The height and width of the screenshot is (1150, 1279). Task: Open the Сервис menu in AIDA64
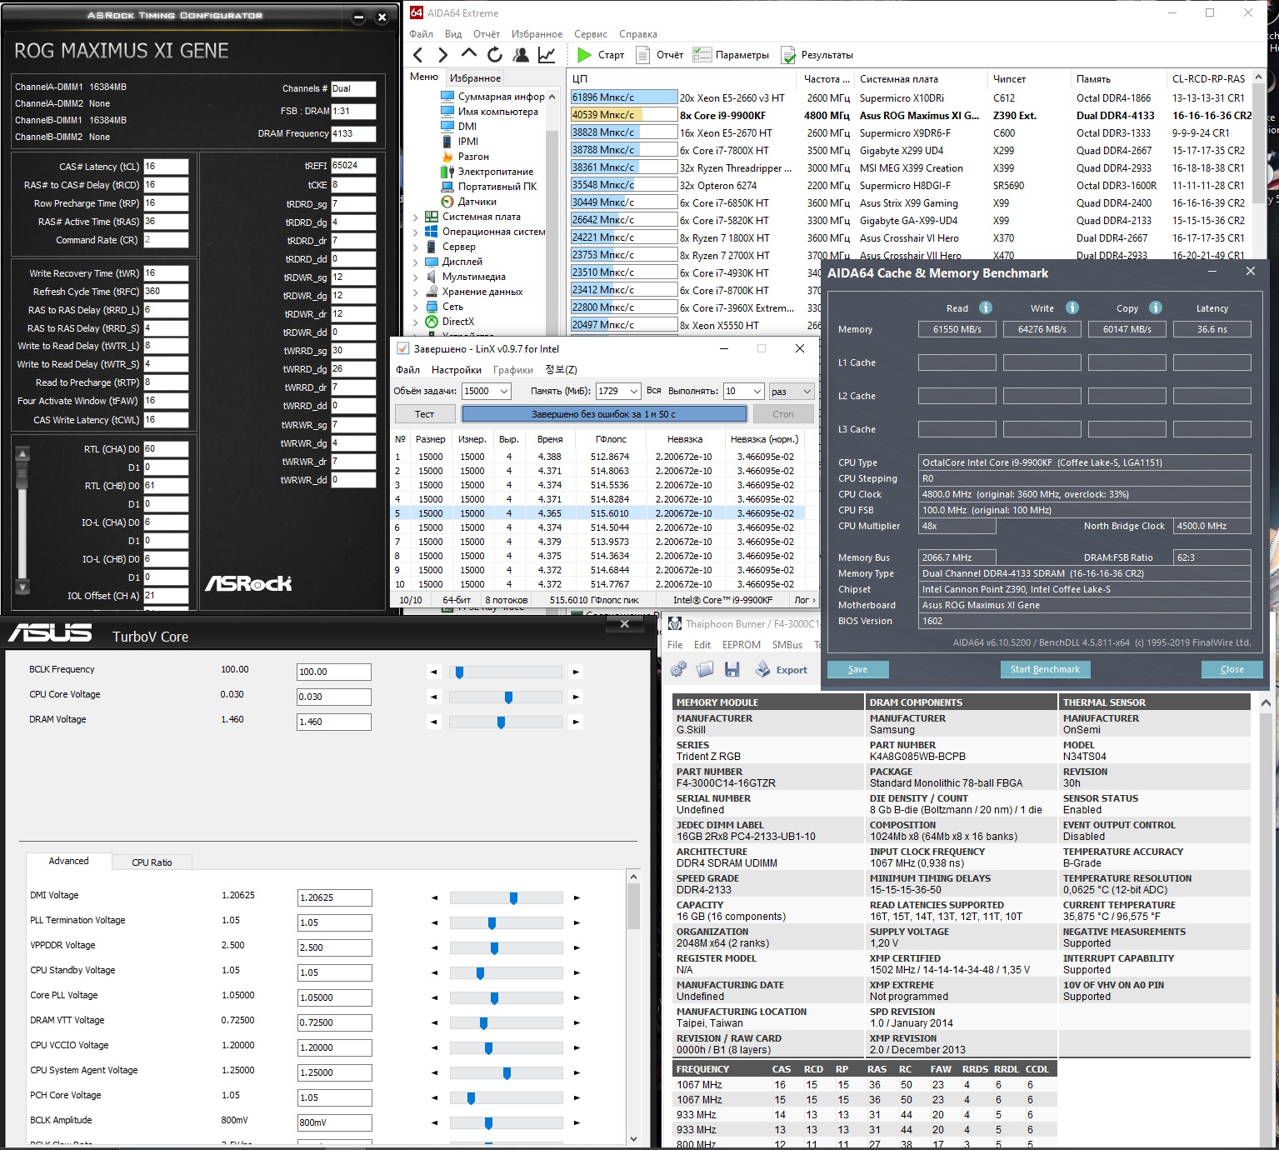(x=591, y=34)
